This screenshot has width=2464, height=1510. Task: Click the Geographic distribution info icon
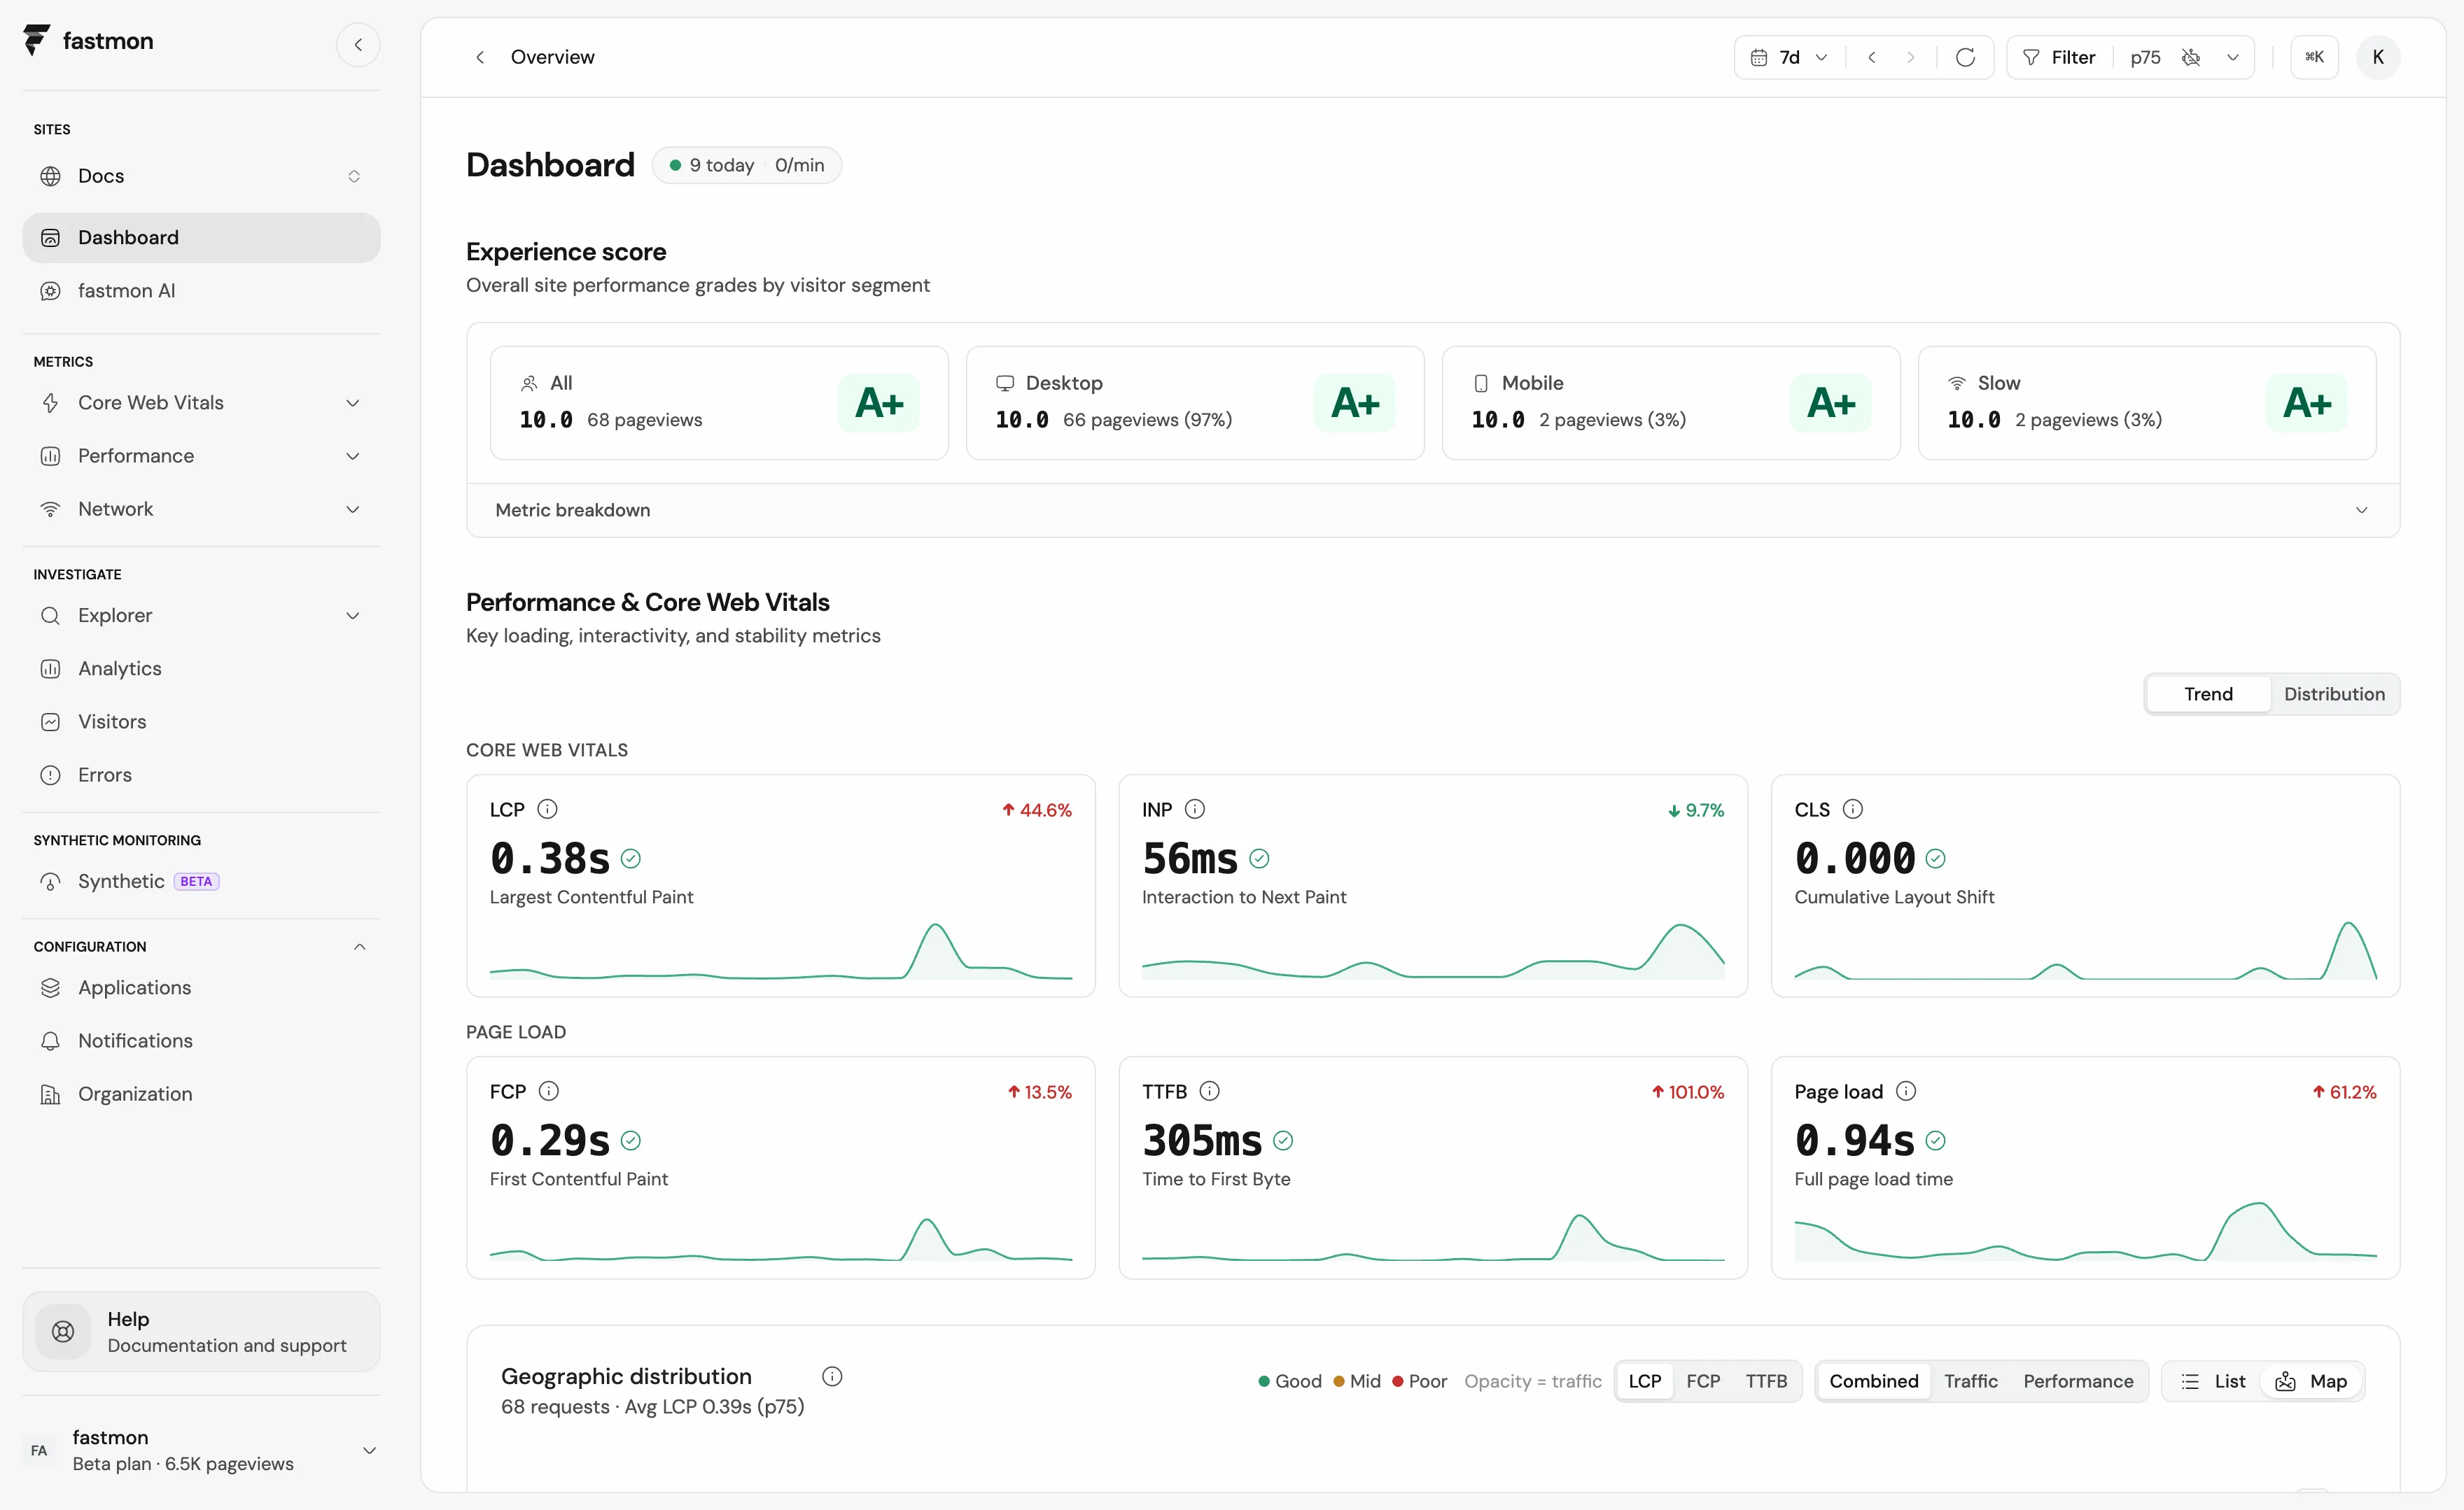[832, 1376]
